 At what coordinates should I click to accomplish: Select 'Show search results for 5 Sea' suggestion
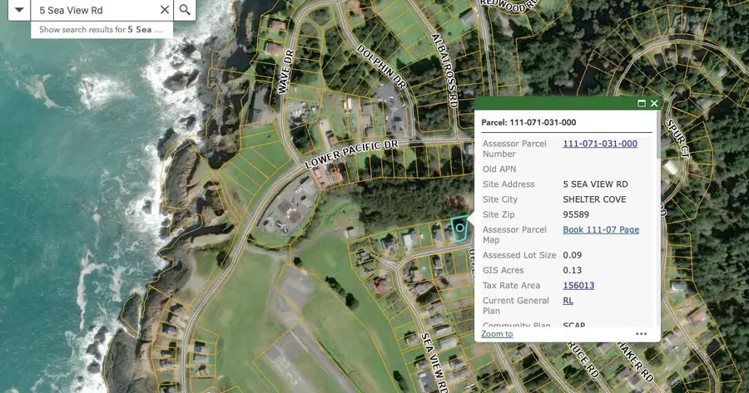tap(101, 30)
